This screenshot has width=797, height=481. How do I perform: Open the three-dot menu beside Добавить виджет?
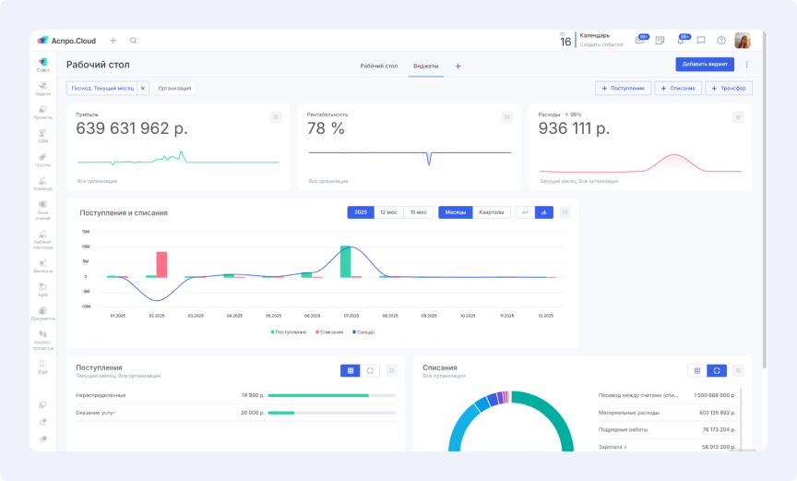[747, 65]
